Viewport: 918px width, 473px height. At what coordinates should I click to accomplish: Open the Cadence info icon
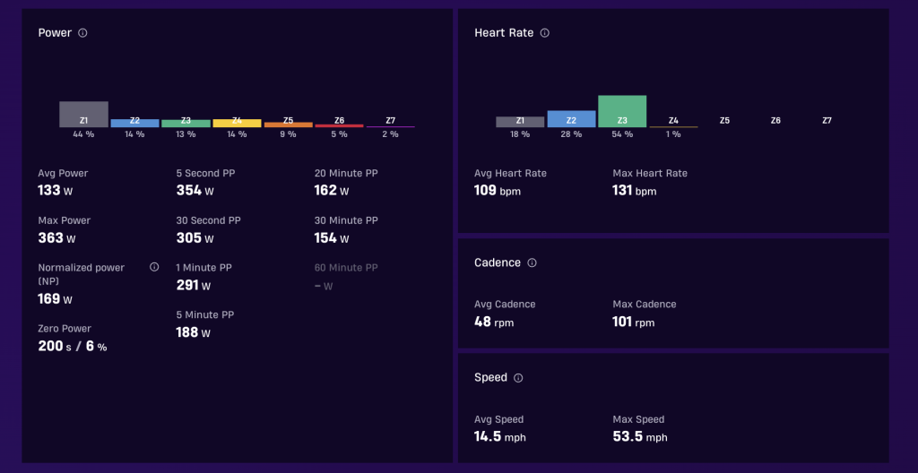pos(532,262)
